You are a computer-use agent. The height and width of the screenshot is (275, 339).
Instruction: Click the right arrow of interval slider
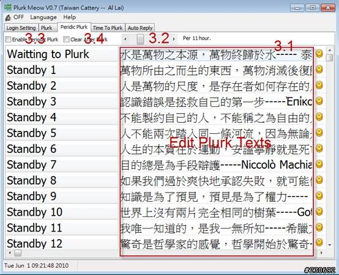pyautogui.click(x=174, y=39)
